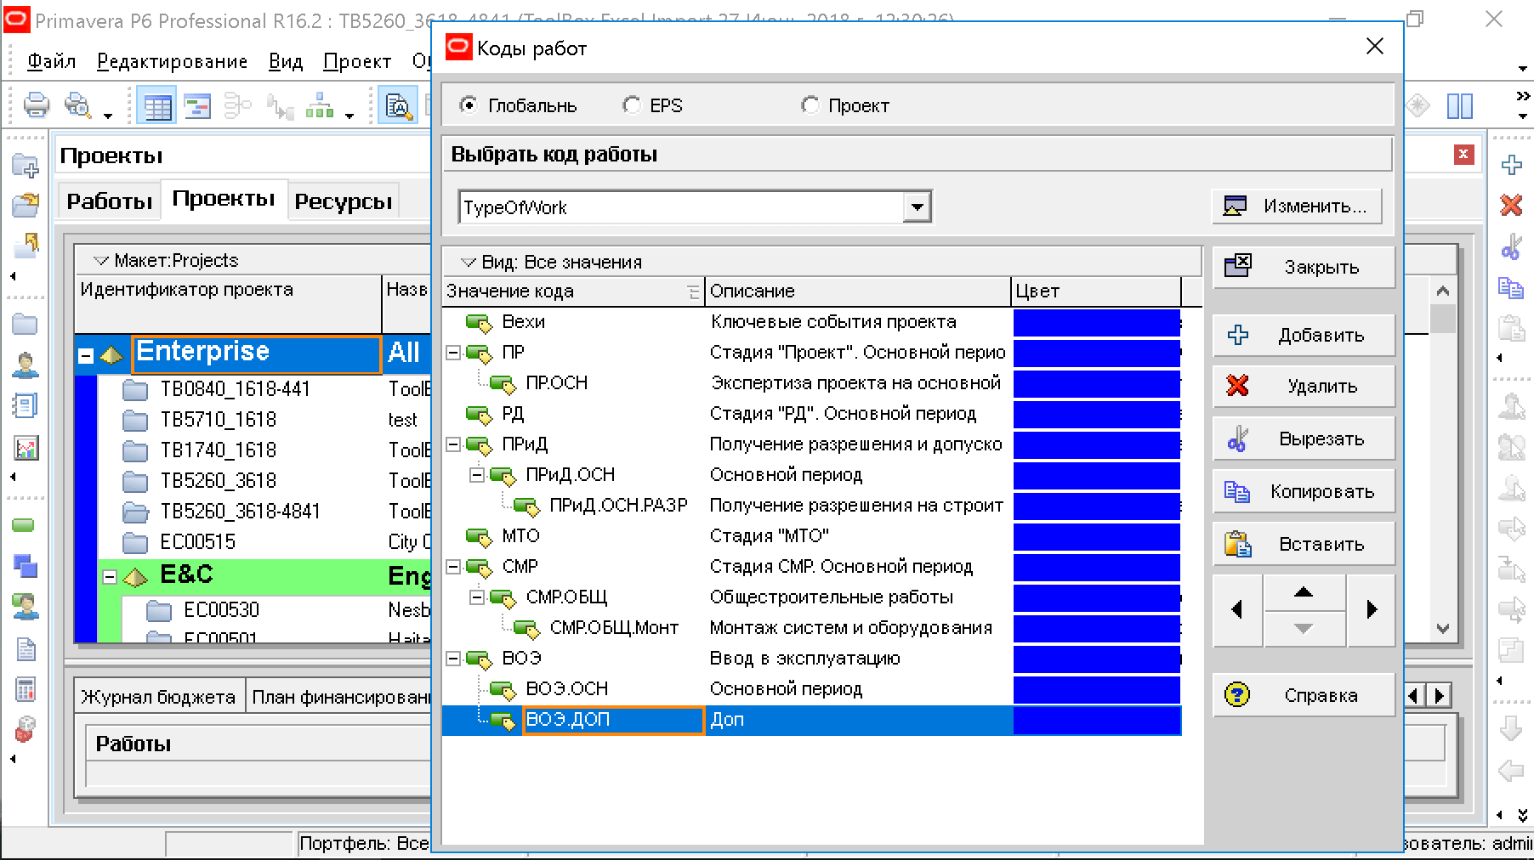The image size is (1534, 860).
Task: Click the Изменить... button
Action: tap(1297, 207)
